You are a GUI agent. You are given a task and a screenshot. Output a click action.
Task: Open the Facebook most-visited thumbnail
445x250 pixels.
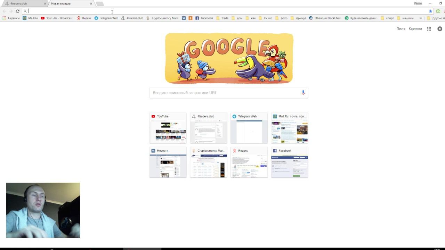point(290,162)
